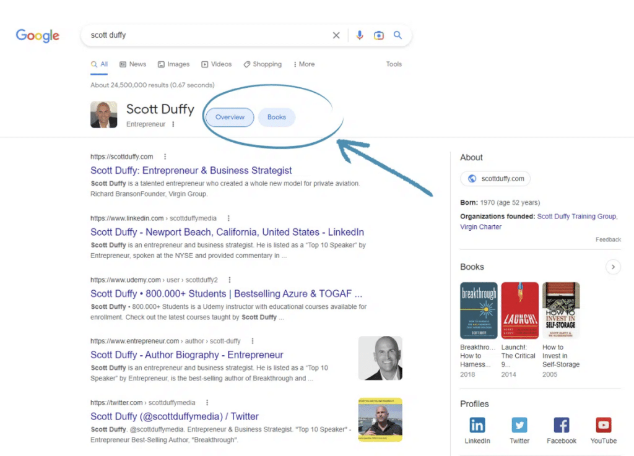Open the YouTube profile icon
This screenshot has width=634, height=456.
(604, 425)
